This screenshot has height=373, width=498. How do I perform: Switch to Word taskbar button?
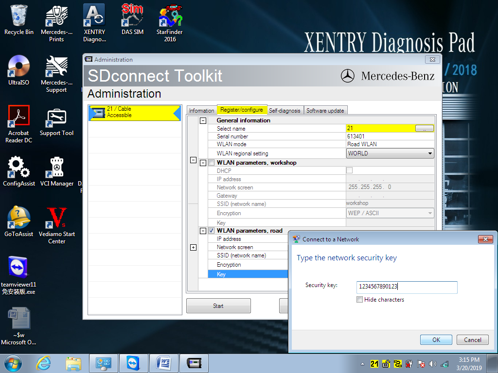(163, 363)
